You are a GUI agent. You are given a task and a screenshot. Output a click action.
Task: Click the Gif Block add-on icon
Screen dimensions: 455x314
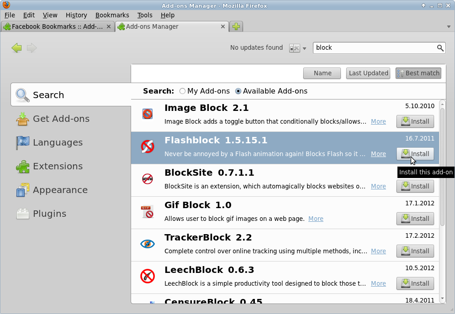tap(148, 211)
